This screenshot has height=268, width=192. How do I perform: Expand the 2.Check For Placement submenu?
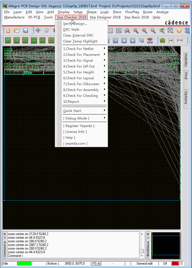pos(84,54)
